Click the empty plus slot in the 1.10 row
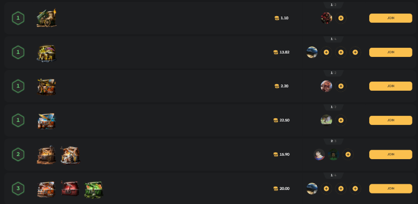Viewport: 418px width, 204px height. point(341,18)
